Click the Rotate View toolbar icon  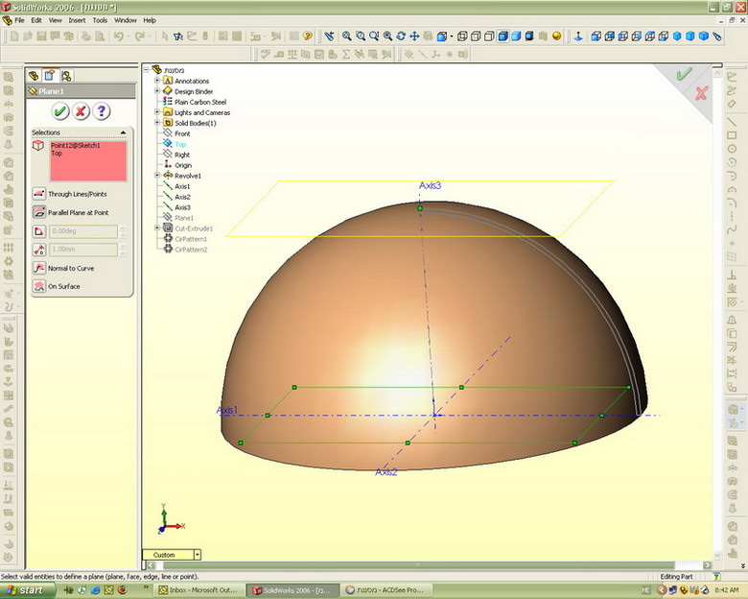coord(401,36)
